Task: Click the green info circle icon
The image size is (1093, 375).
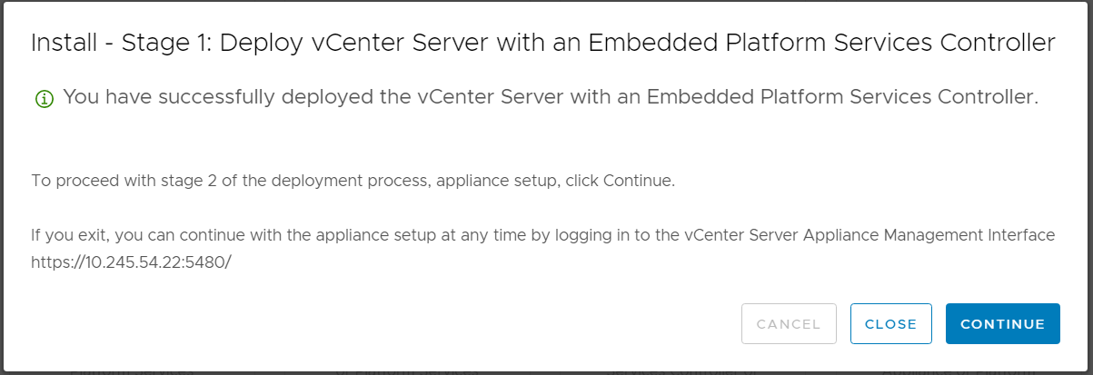Action: click(44, 99)
